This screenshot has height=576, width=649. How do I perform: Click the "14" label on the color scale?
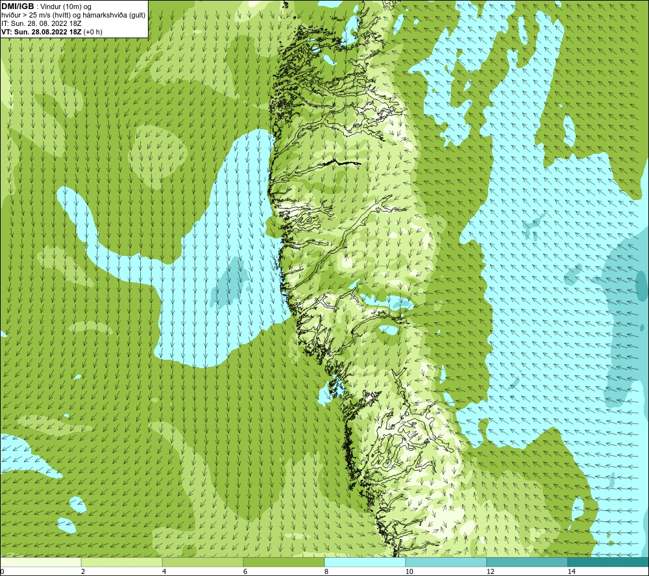tap(571, 571)
